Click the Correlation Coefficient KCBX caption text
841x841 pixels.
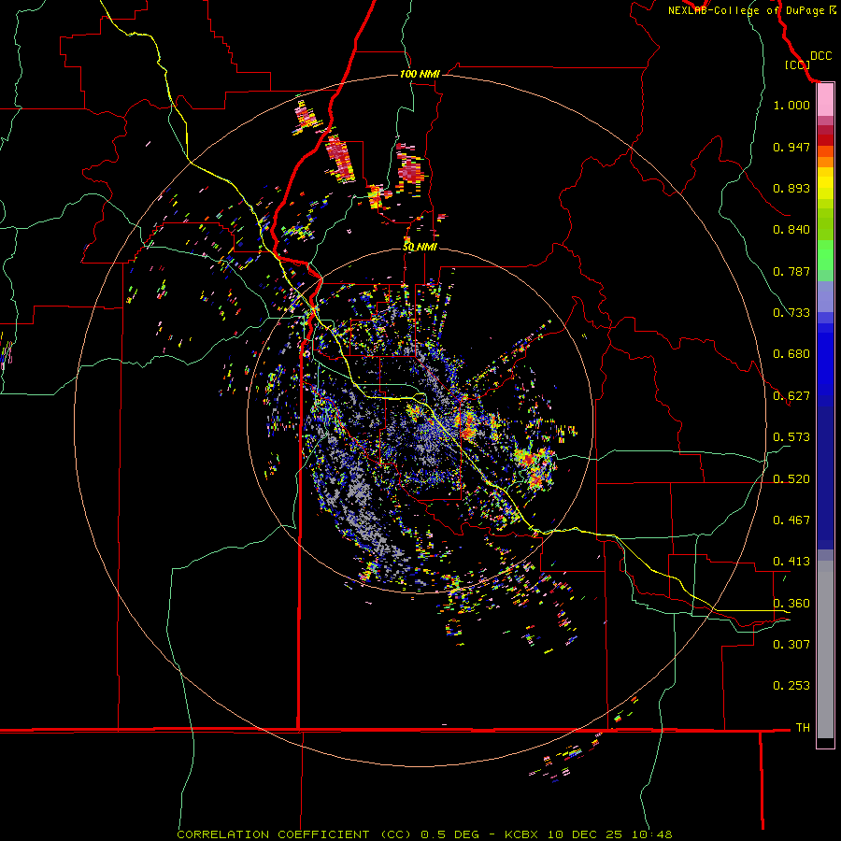(x=424, y=834)
